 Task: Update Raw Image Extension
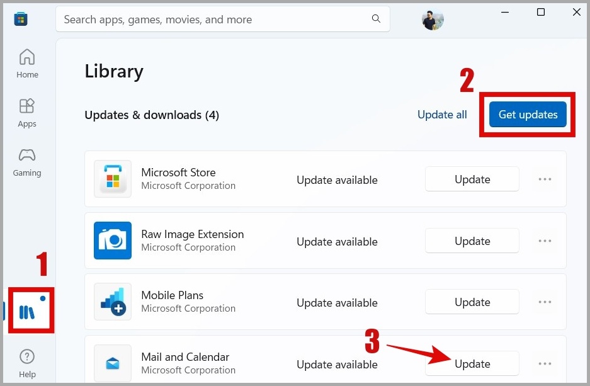pyautogui.click(x=472, y=241)
